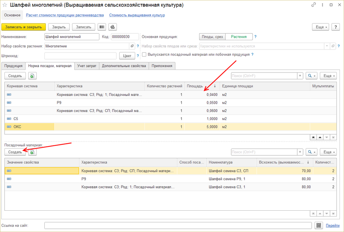This screenshot has width=344, height=232.
Task: Open the Еще dropdown in planting material section
Action: tap(328, 152)
